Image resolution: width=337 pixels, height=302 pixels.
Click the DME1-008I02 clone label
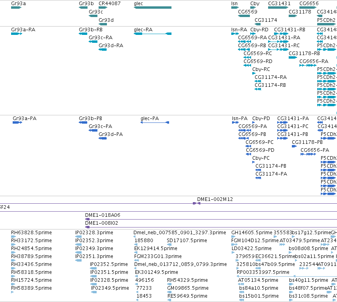click(x=101, y=223)
